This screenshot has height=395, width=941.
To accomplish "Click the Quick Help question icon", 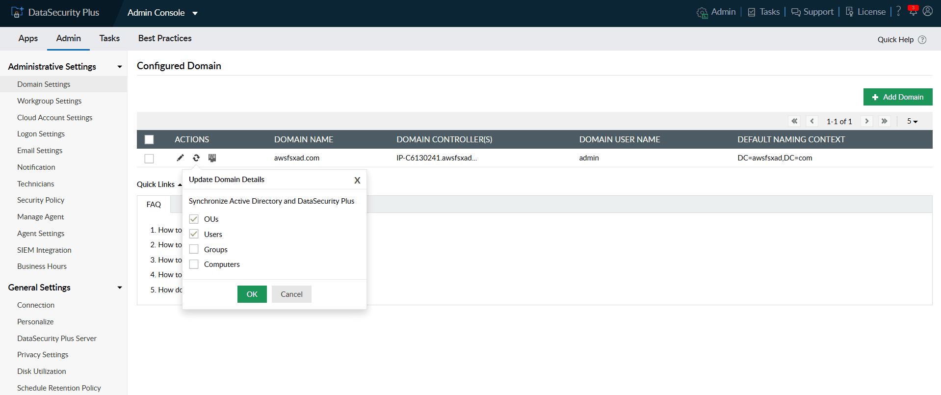I will click(x=922, y=40).
